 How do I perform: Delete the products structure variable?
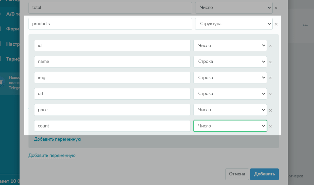pos(276,24)
